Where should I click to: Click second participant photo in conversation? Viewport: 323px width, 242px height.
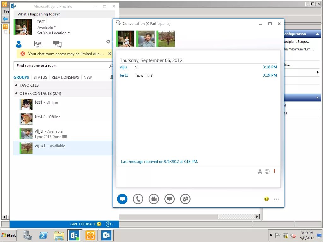point(145,39)
